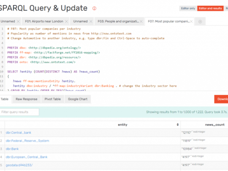
Task: Switch to Editor only view
Action: pos(188,8)
